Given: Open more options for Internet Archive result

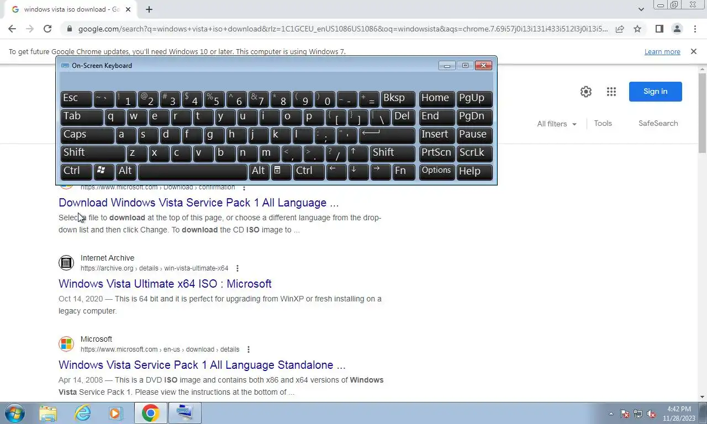Looking at the screenshot, I should (x=238, y=268).
